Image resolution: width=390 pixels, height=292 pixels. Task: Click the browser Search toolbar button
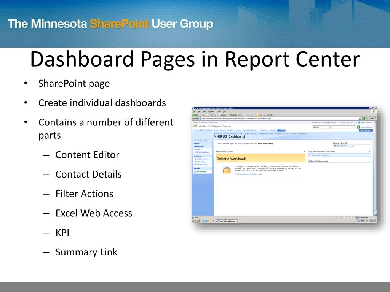(x=222, y=115)
